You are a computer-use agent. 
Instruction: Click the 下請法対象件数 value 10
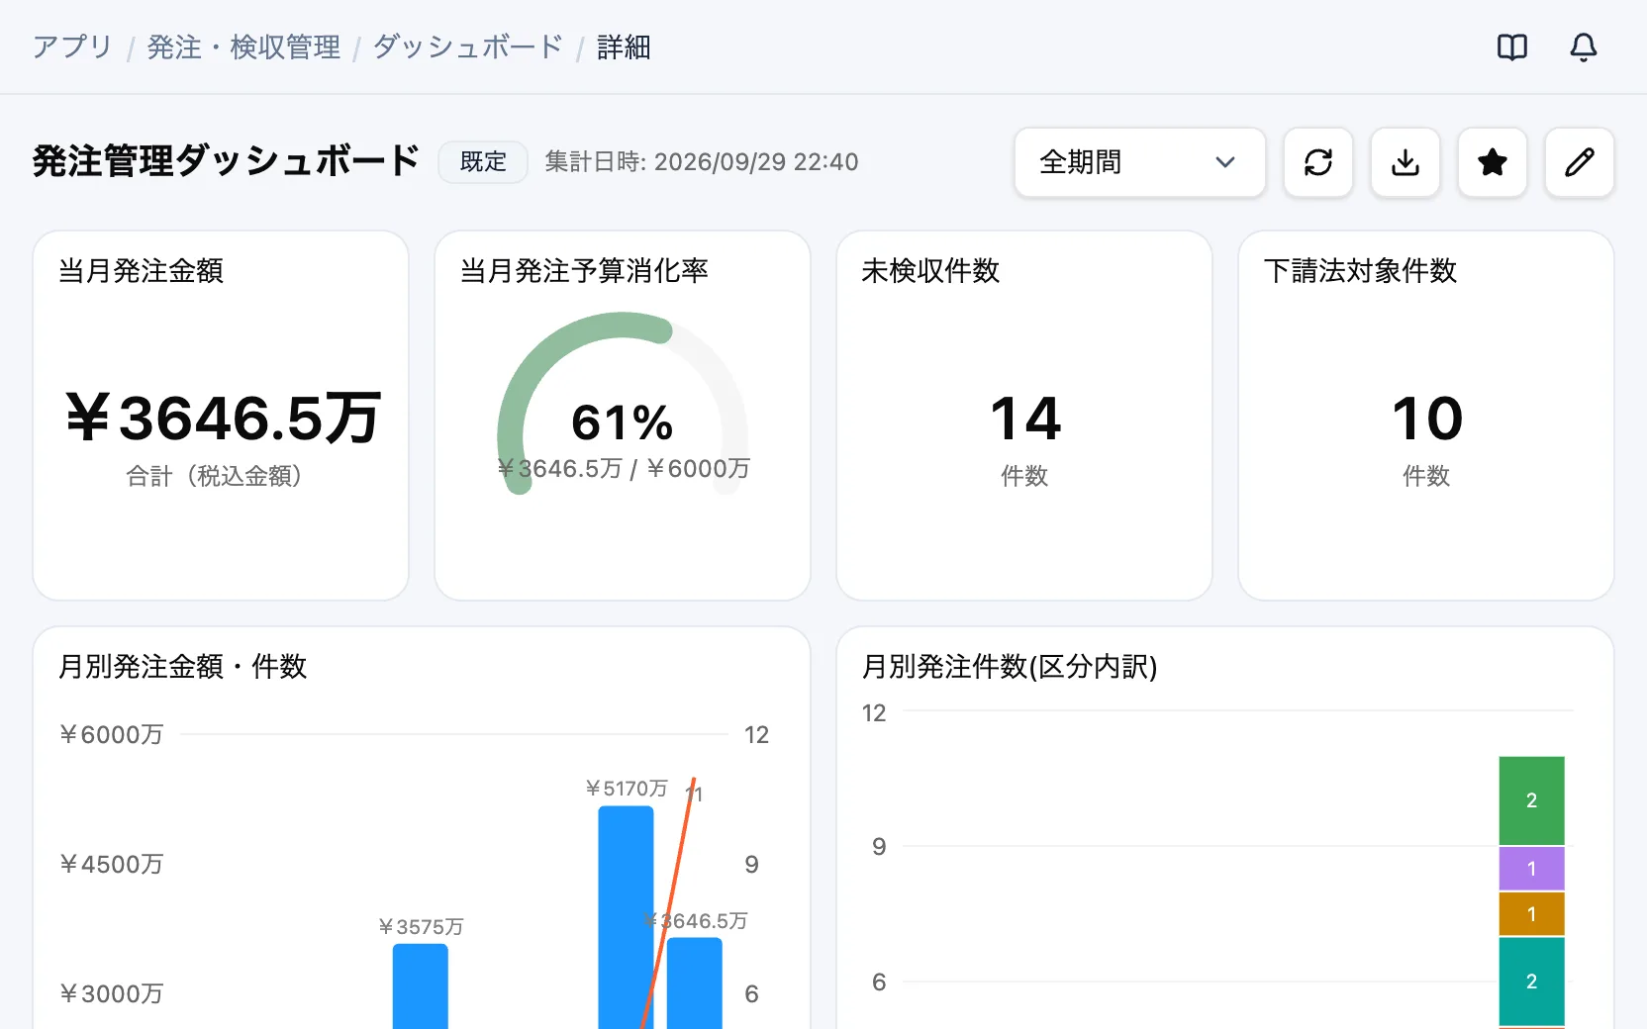(1426, 419)
